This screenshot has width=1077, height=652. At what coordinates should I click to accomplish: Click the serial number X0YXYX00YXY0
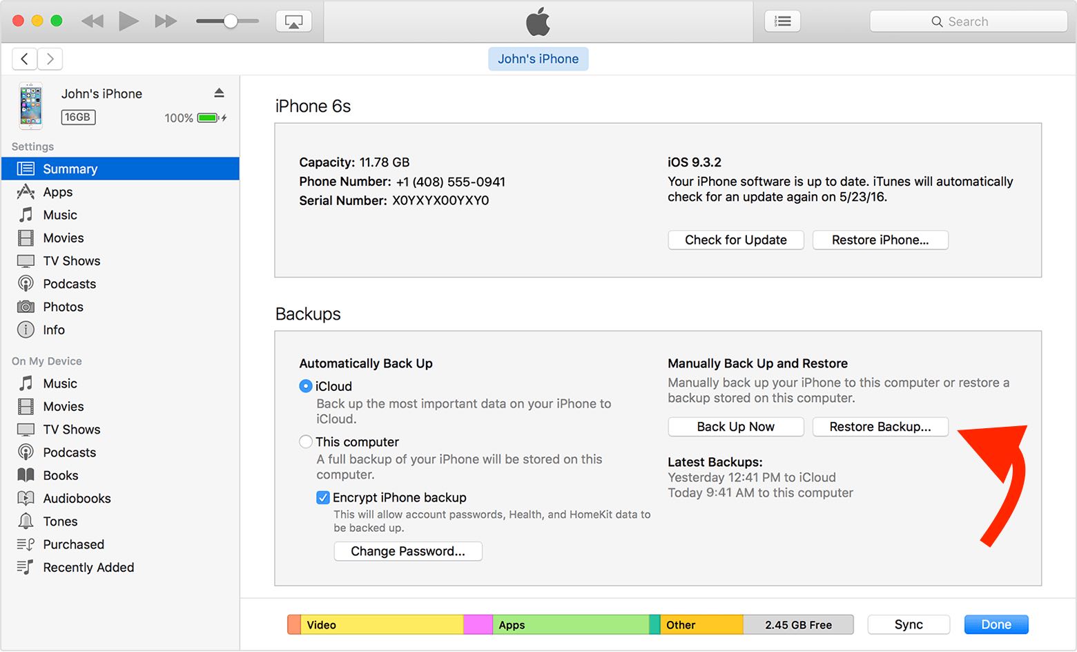(440, 200)
